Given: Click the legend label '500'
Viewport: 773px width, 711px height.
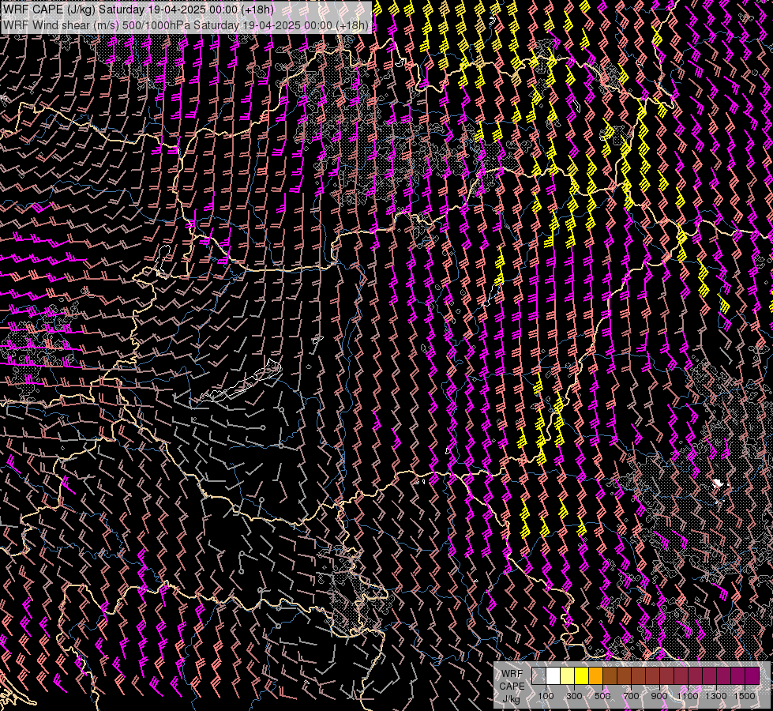Looking at the screenshot, I should coord(602,696).
